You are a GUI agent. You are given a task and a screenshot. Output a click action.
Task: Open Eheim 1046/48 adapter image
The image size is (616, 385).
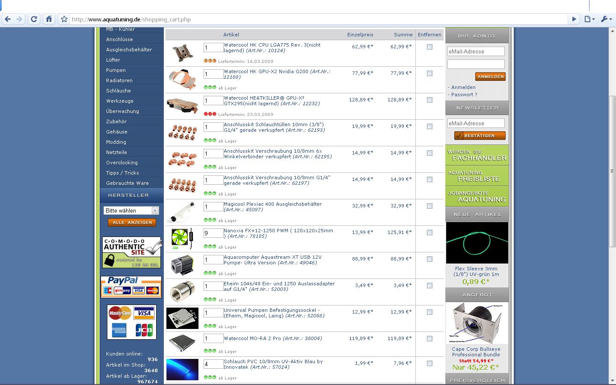coord(182,292)
